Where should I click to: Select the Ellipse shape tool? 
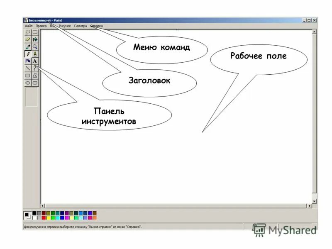pyautogui.click(x=27, y=82)
